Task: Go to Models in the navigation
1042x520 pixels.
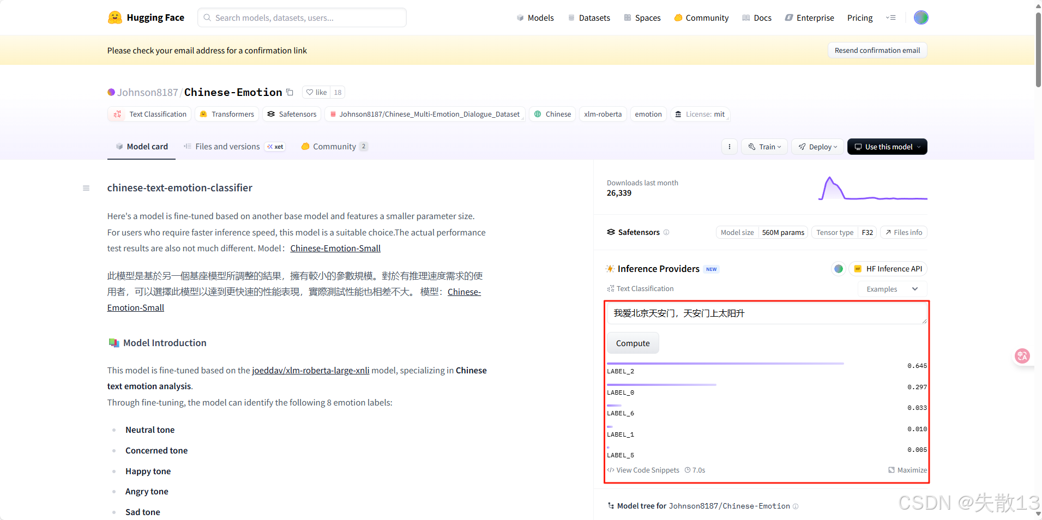Action: pos(535,17)
